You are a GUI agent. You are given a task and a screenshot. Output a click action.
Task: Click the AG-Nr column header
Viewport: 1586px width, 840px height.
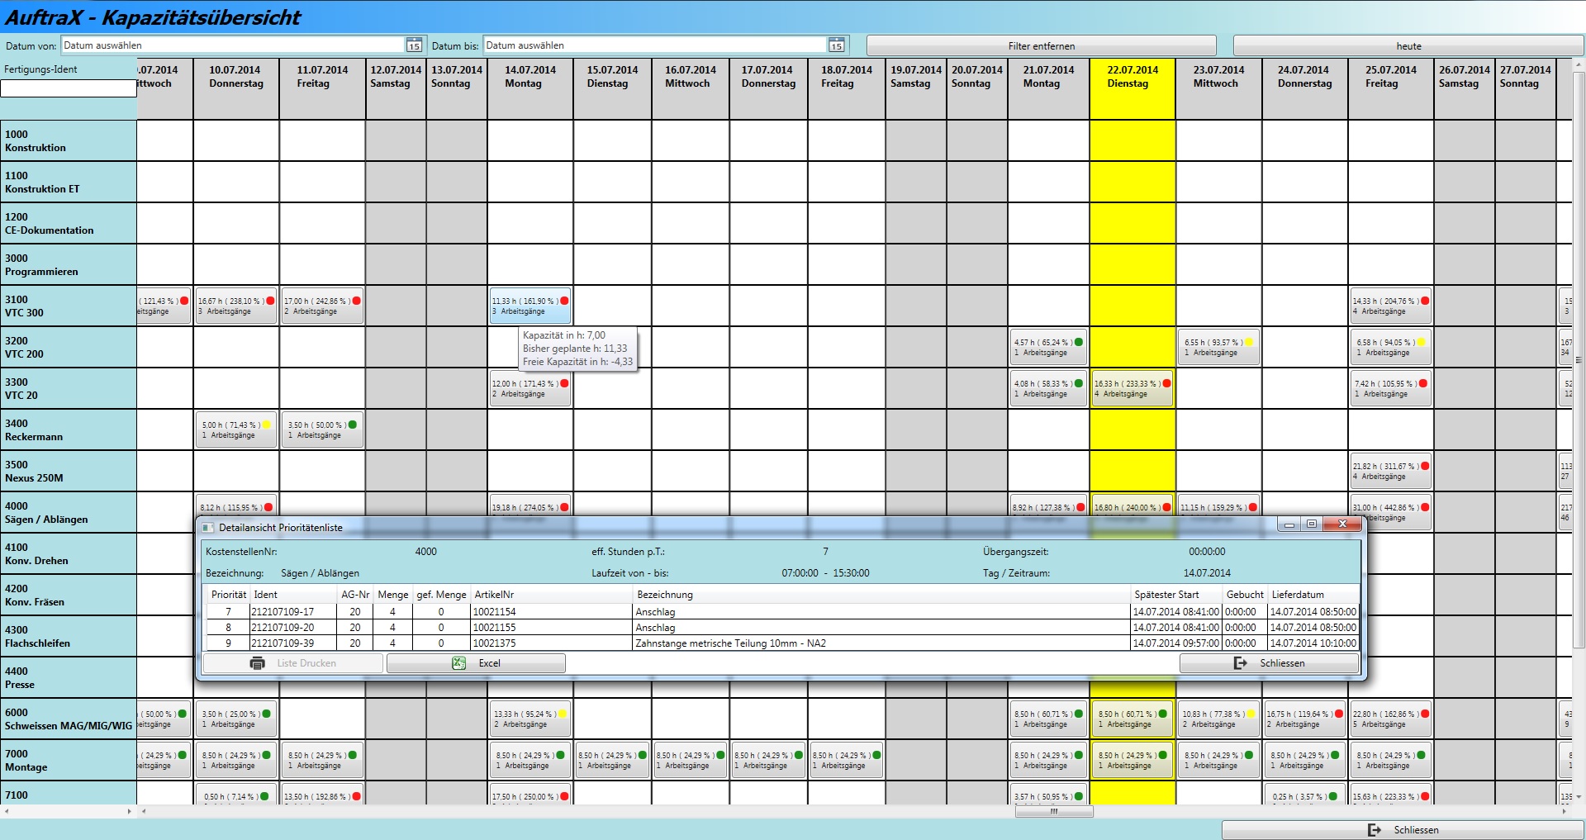pos(355,595)
